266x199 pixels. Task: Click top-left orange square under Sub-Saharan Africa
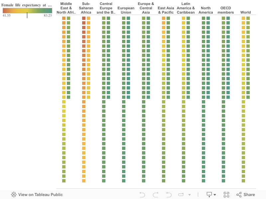pyautogui.click(x=84, y=18)
